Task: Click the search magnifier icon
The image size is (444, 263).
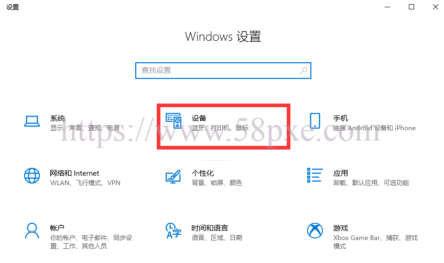Action: (304, 71)
